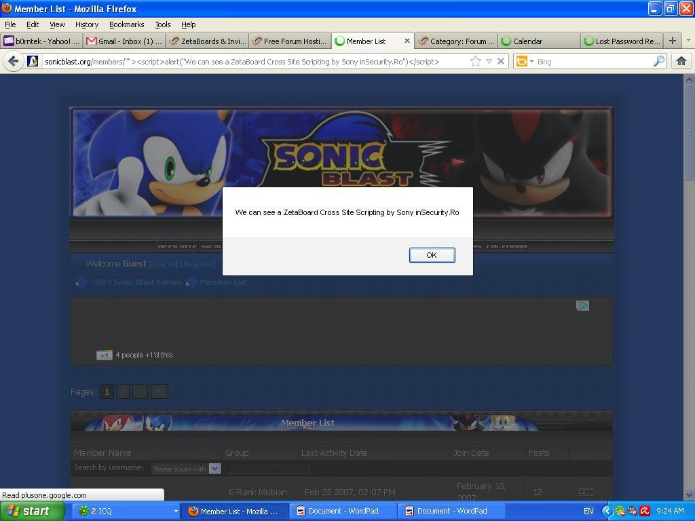
Task: Open a new tab with plus button
Action: coord(673,41)
